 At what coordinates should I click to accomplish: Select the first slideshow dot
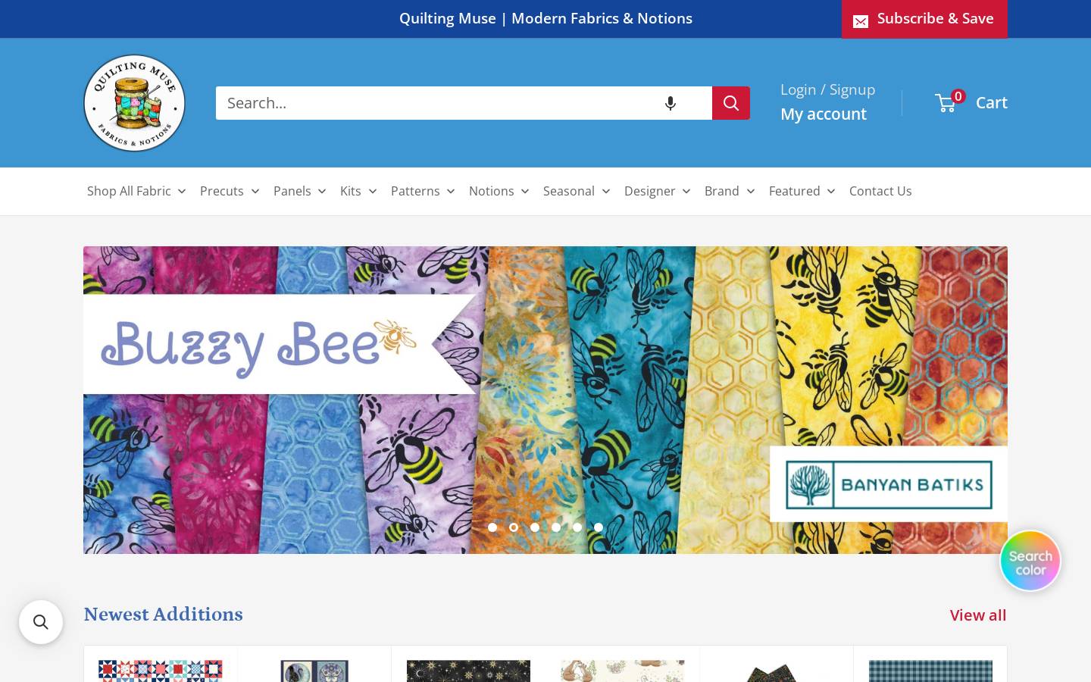tap(492, 527)
